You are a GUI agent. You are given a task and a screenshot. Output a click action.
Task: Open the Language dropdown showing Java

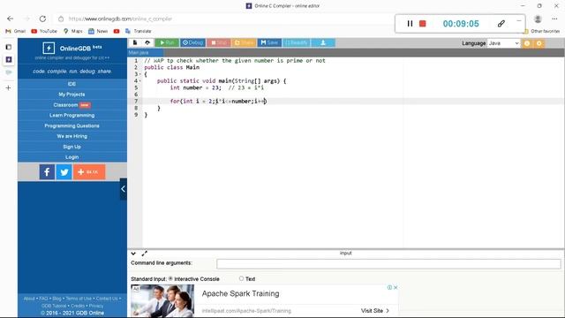click(503, 43)
